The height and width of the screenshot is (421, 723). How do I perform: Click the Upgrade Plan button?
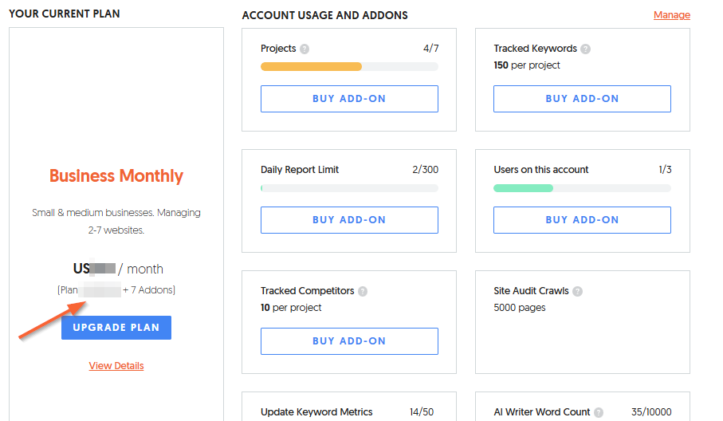click(116, 328)
